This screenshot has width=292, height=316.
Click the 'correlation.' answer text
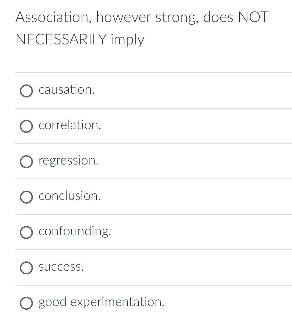(x=70, y=125)
